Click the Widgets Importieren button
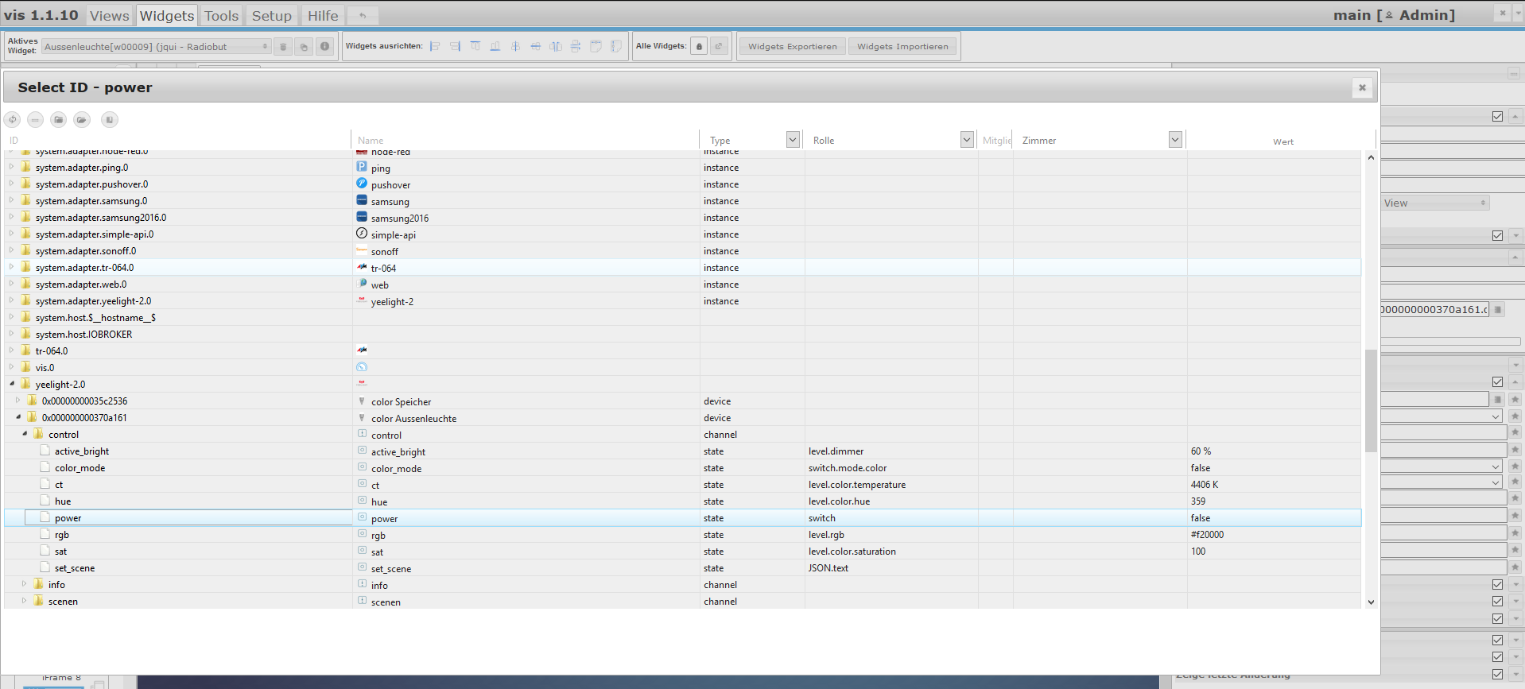Viewport: 1525px width, 689px height. click(x=902, y=47)
